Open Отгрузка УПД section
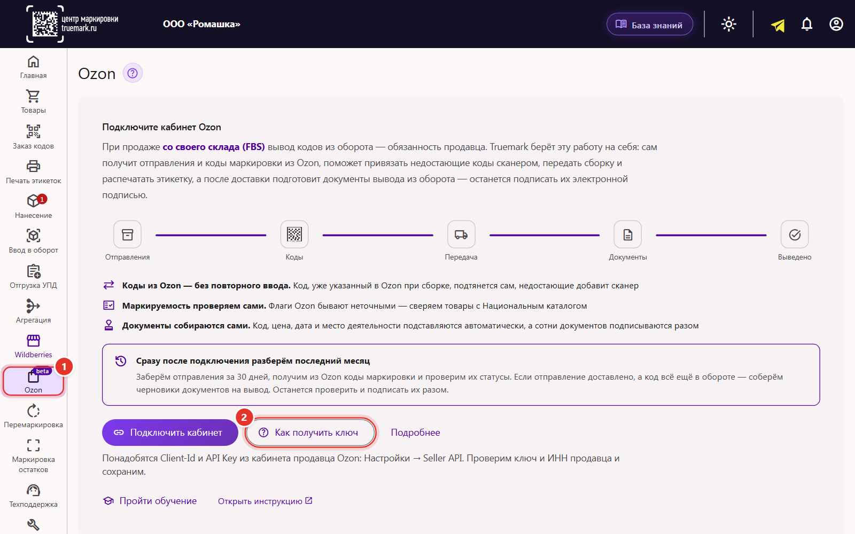The height and width of the screenshot is (534, 855). (x=33, y=277)
